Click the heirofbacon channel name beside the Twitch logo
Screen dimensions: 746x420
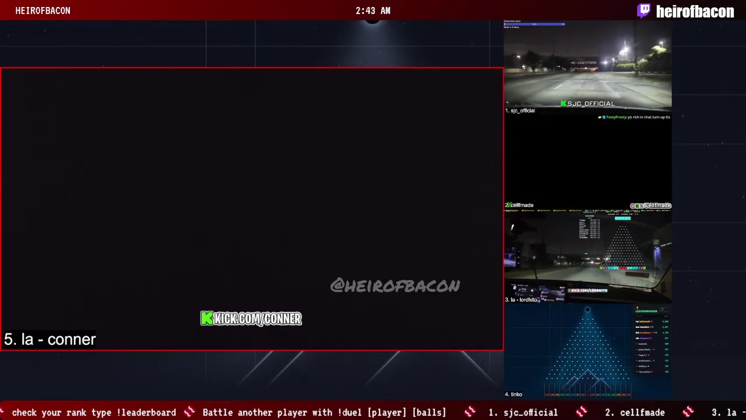(695, 11)
